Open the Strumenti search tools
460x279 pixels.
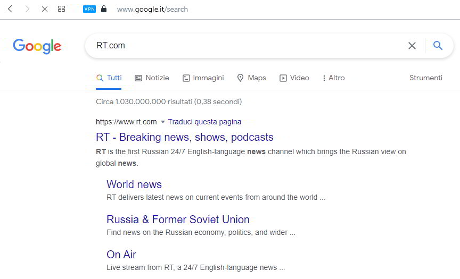coord(426,78)
